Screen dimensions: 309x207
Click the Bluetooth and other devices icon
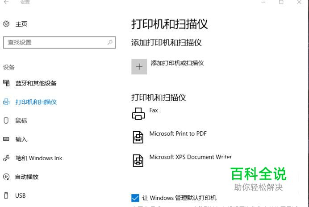tap(6, 83)
